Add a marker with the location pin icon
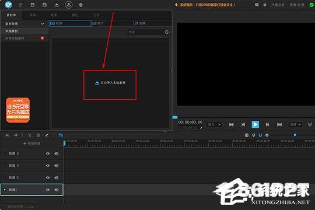The image size is (315, 210). point(254,135)
